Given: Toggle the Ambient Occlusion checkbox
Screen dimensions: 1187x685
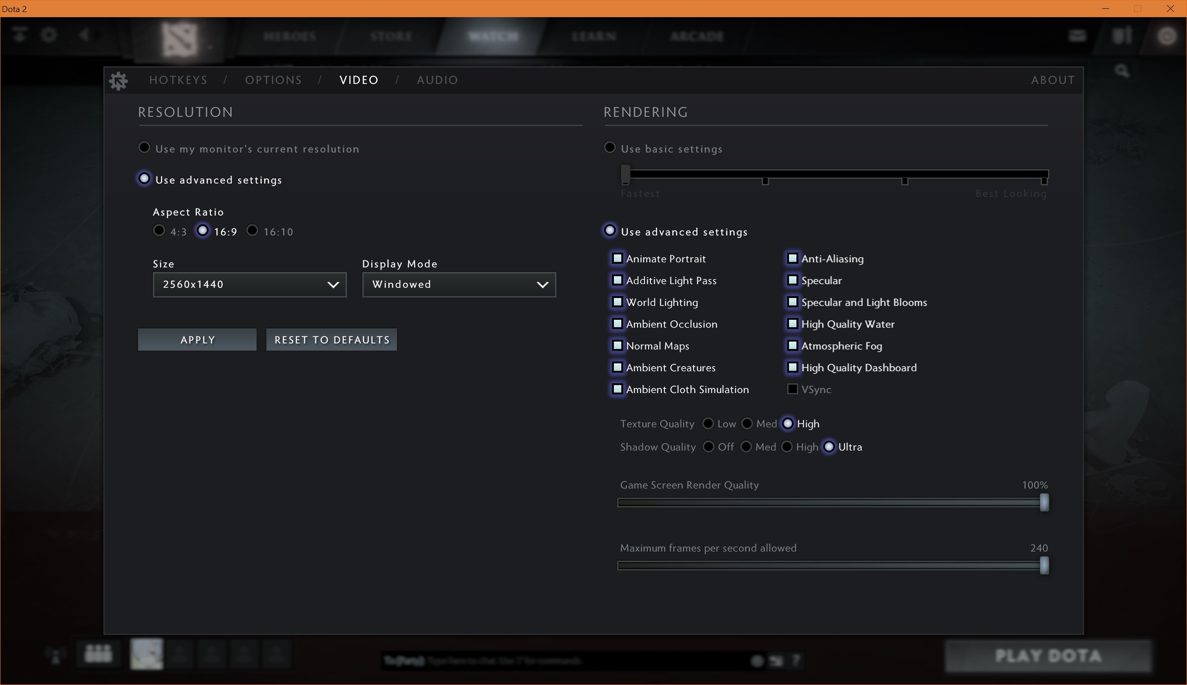Looking at the screenshot, I should click(618, 323).
